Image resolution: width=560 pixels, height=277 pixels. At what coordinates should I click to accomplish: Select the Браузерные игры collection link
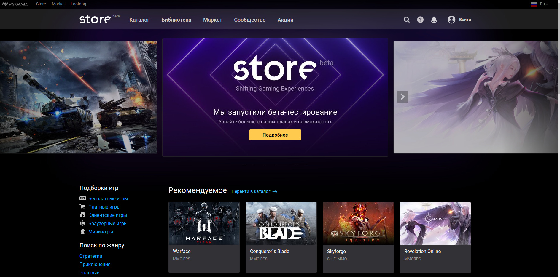[108, 223]
